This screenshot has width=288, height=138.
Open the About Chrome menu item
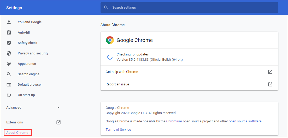tap(17, 133)
